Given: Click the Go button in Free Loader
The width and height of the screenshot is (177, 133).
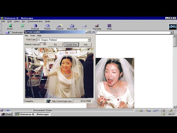Looking at the screenshot, I should click(x=55, y=45).
